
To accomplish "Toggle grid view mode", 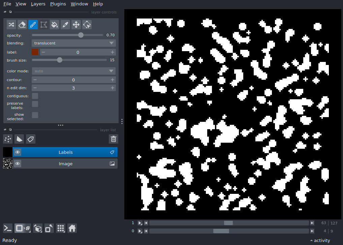I will [61, 229].
